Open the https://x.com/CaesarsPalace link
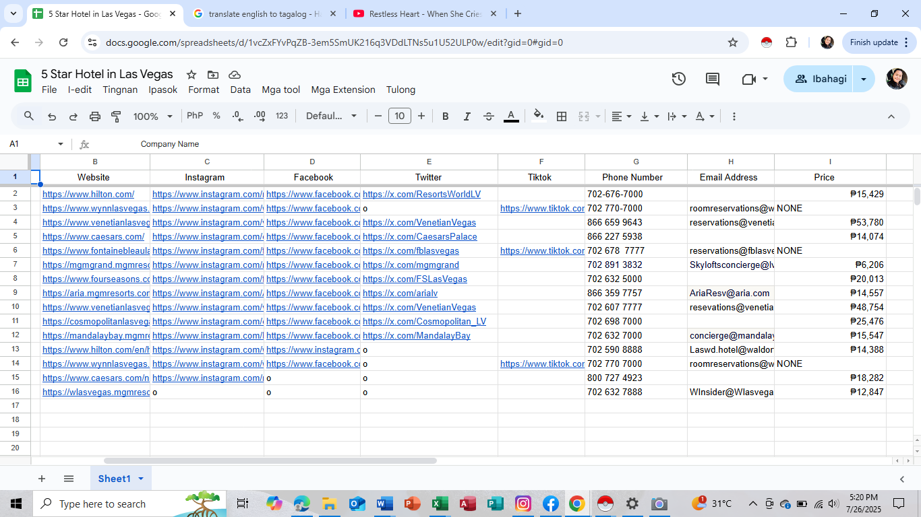921x517 pixels. point(420,237)
